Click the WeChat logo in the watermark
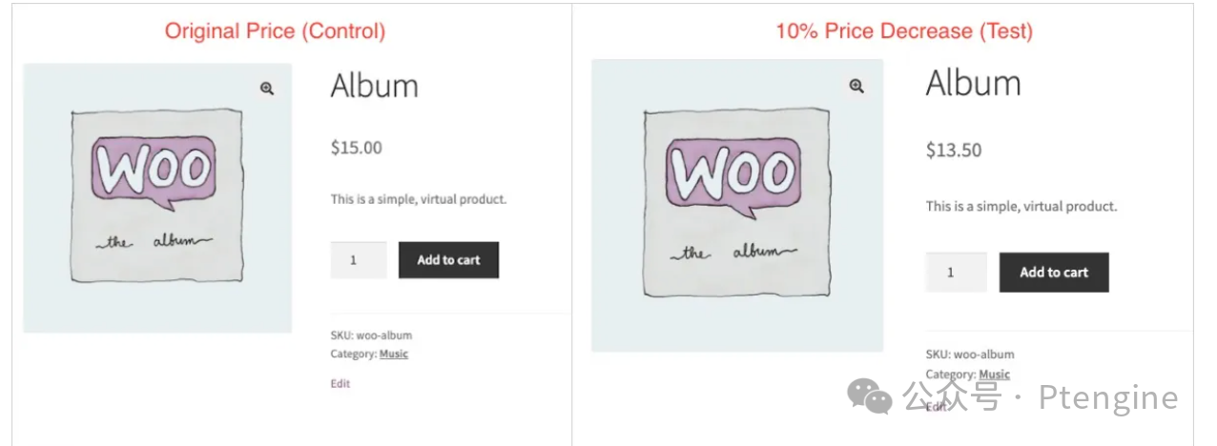The width and height of the screenshot is (1217, 446). 870,395
